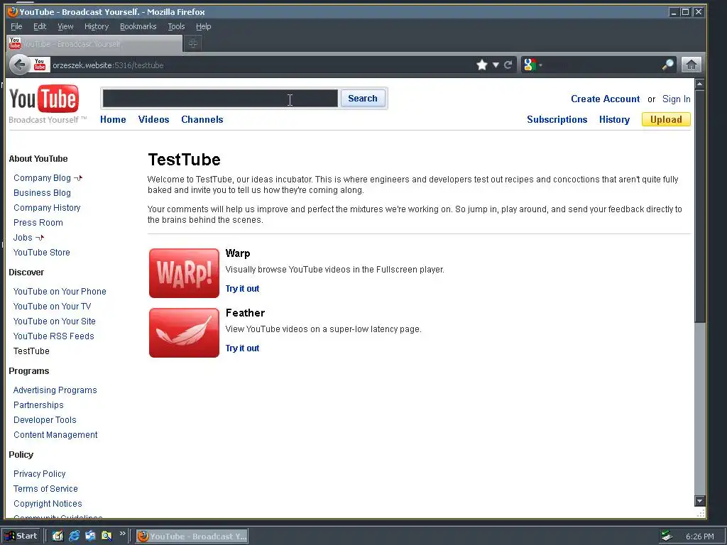
Task: Reload the page using the refresh icon
Action: point(508,65)
